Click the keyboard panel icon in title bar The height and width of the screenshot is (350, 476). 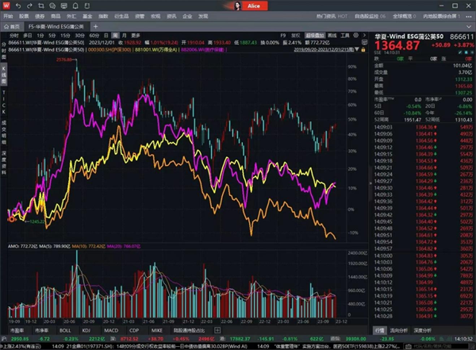[63, 6]
